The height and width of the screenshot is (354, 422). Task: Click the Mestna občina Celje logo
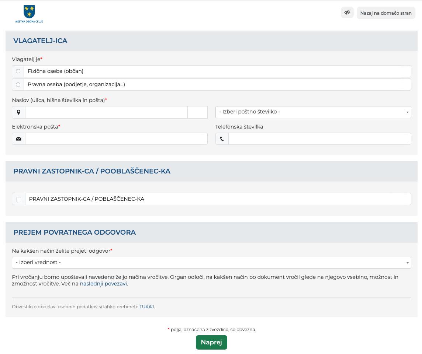point(29,14)
